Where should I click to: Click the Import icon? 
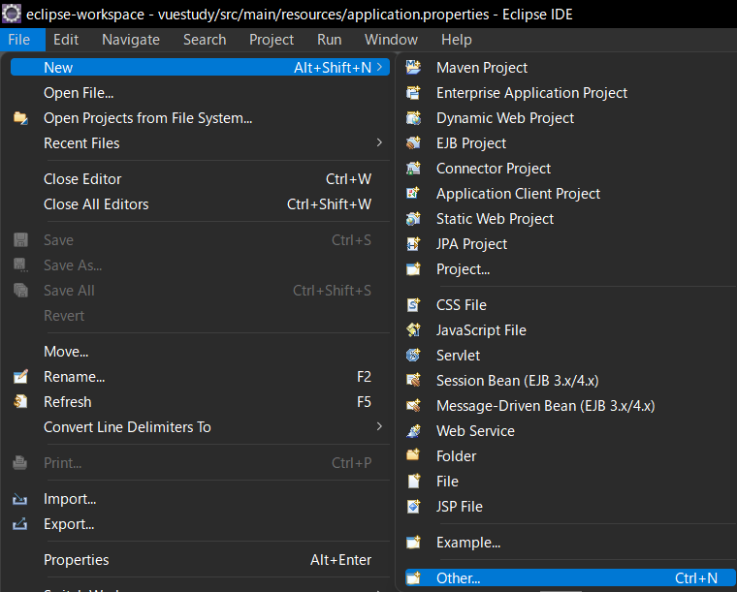(19, 499)
